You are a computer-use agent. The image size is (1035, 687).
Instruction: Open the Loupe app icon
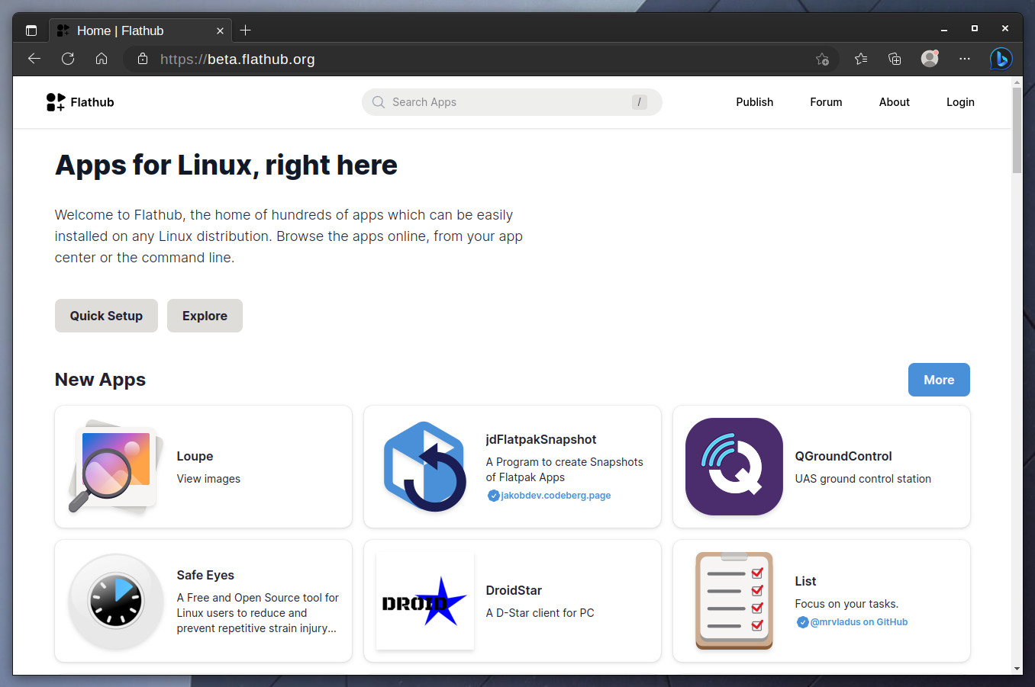click(x=116, y=467)
